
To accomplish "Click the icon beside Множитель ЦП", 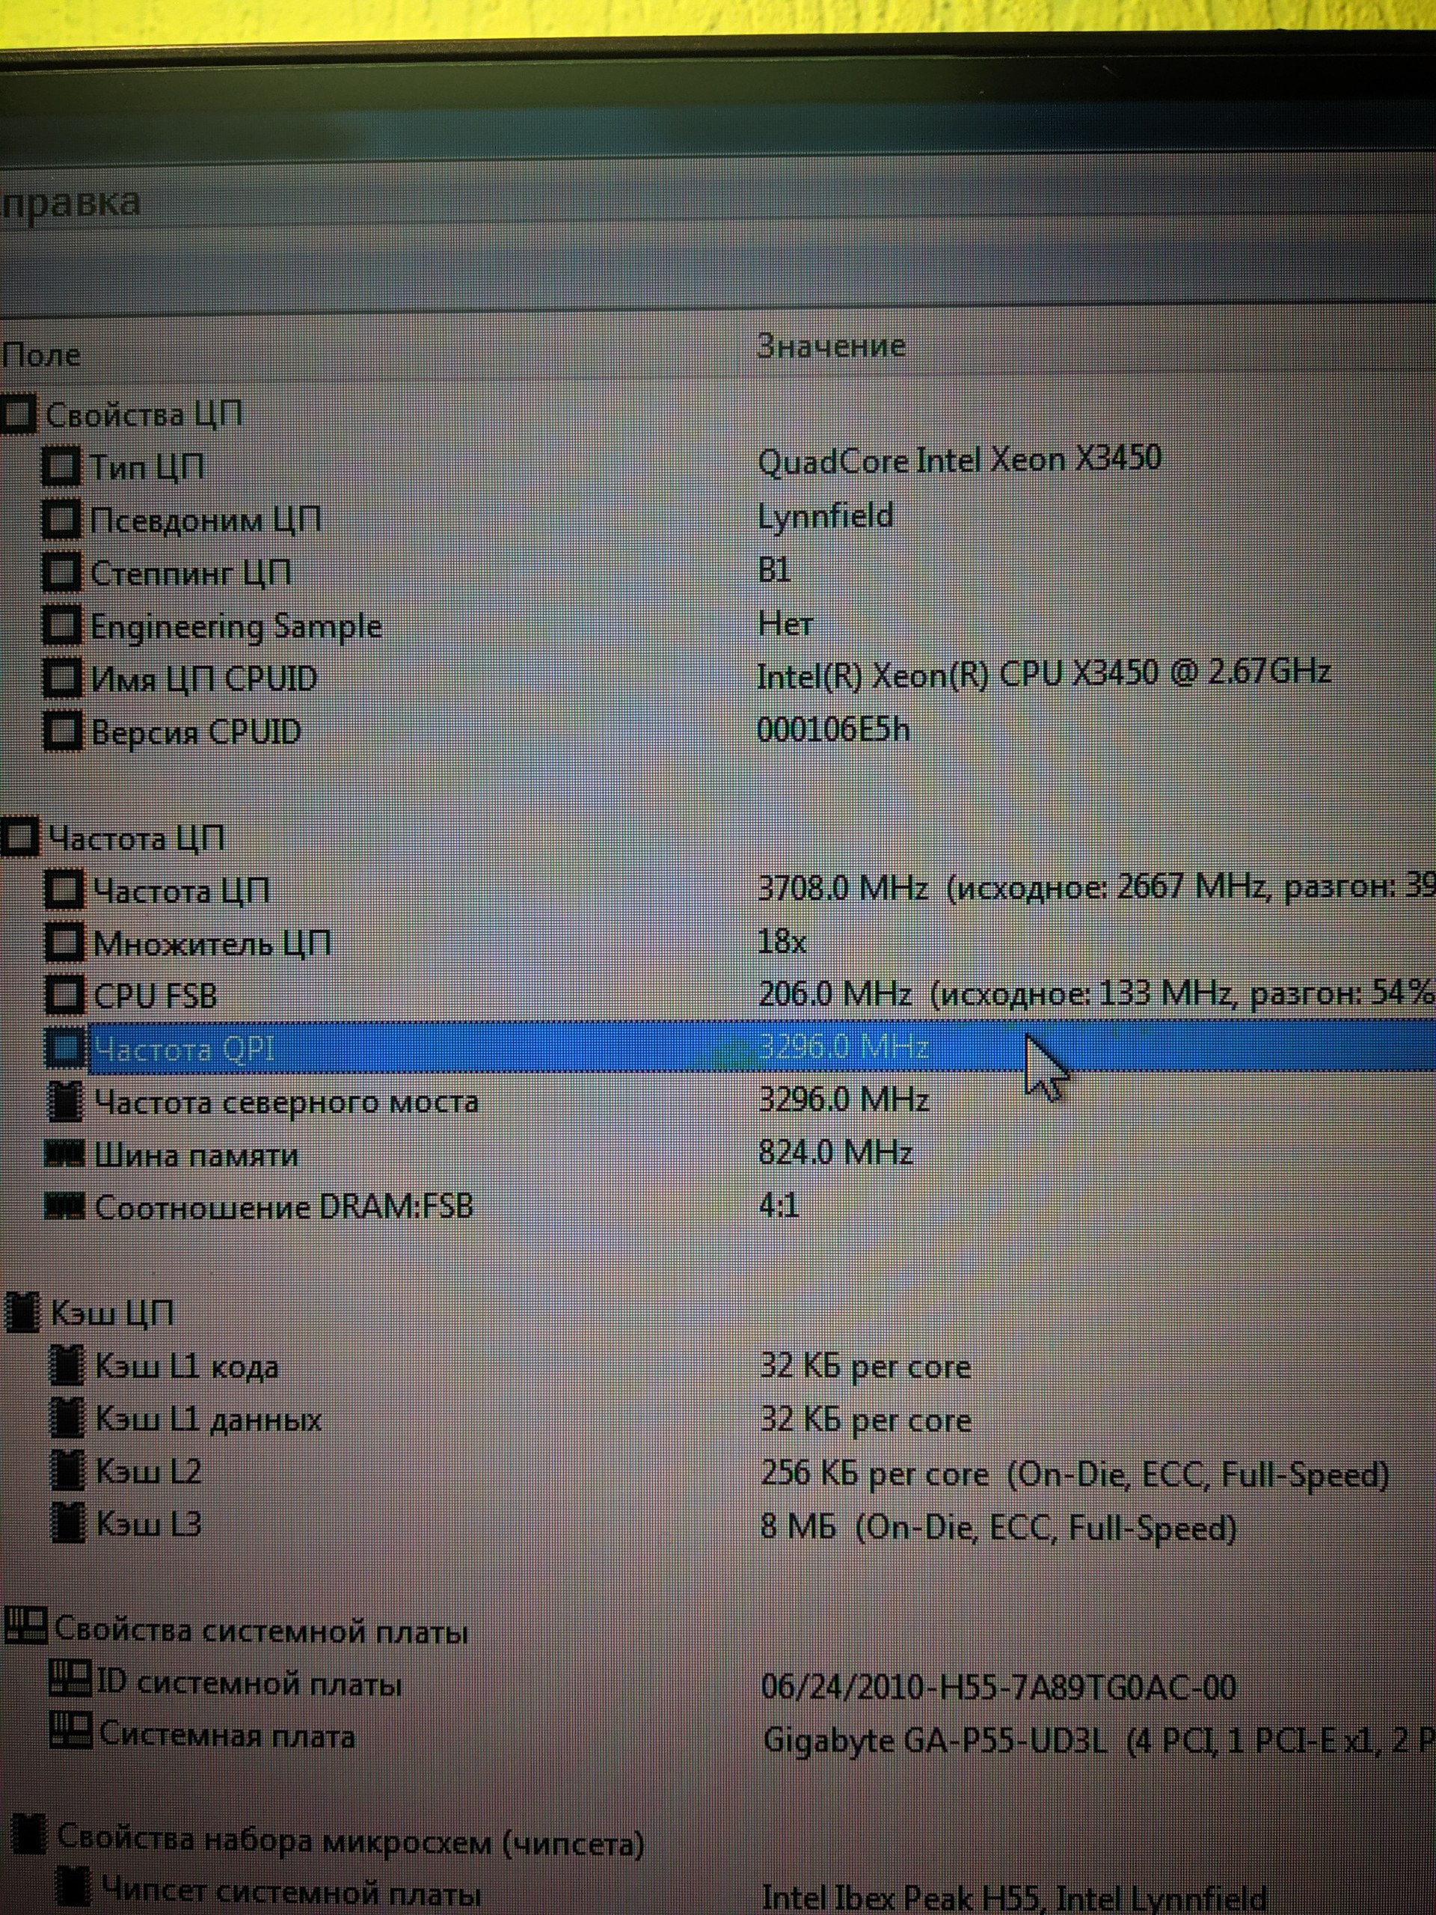I will tap(65, 943).
